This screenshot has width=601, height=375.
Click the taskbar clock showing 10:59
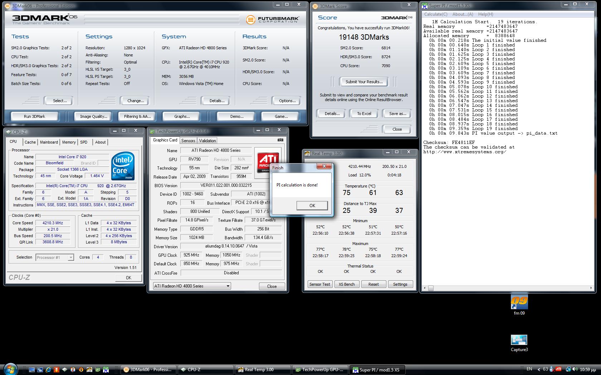point(588,369)
